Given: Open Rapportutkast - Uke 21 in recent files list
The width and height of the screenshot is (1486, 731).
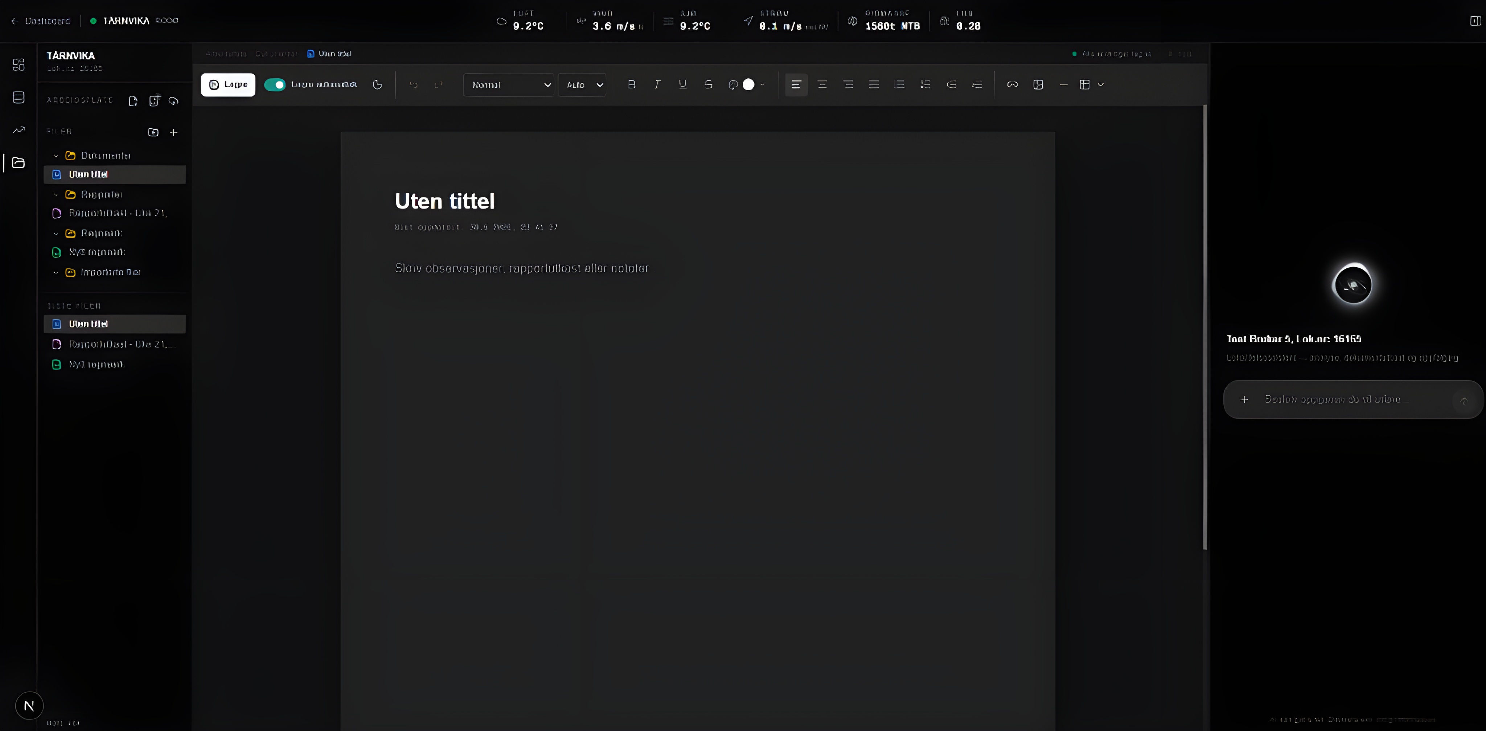Looking at the screenshot, I should click(x=115, y=344).
